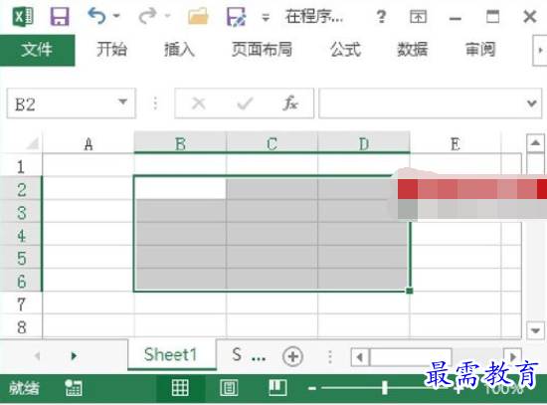This screenshot has height=405, width=547.
Task: Open the 文件 tab
Action: (38, 50)
